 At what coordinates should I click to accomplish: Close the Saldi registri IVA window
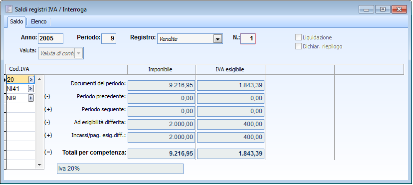click(x=400, y=9)
